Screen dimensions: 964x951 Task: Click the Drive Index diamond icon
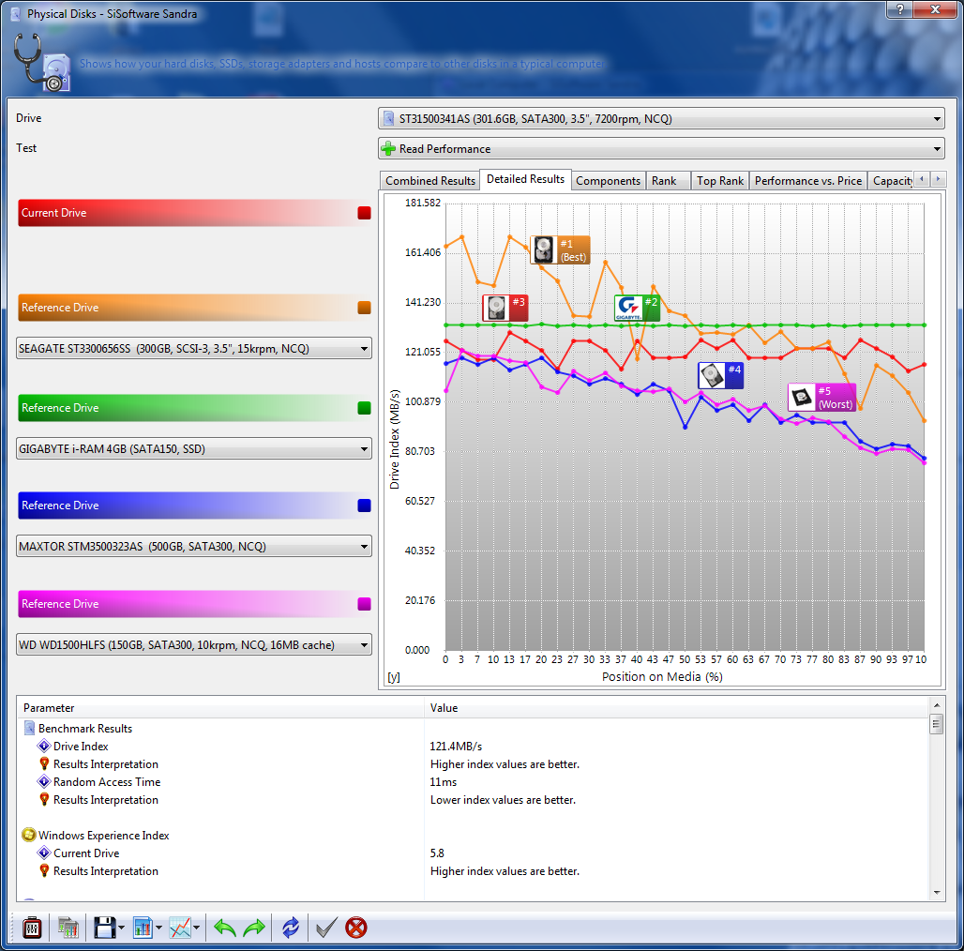click(x=44, y=746)
